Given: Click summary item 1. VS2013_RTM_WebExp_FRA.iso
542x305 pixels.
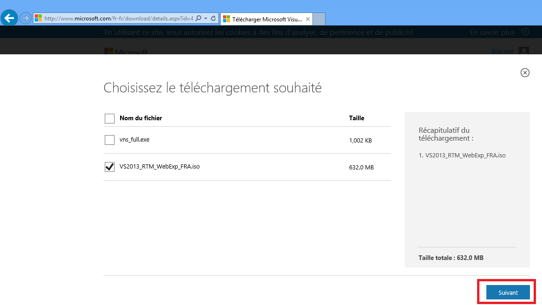Looking at the screenshot, I should tap(462, 156).
